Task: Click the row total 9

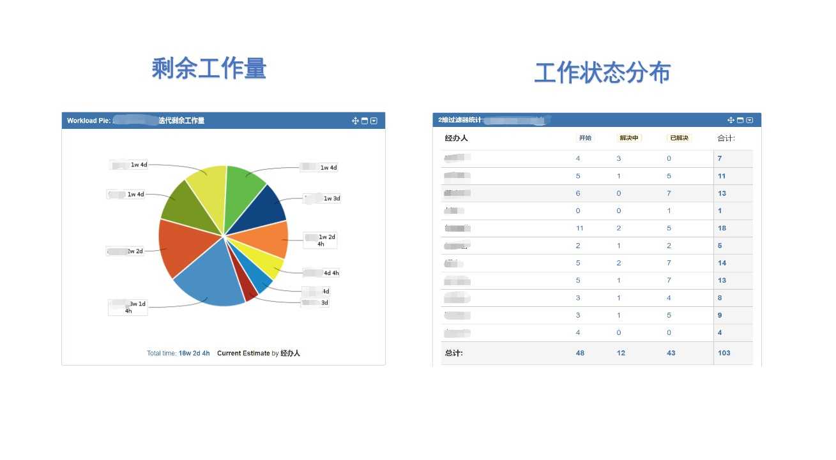Action: (x=720, y=315)
